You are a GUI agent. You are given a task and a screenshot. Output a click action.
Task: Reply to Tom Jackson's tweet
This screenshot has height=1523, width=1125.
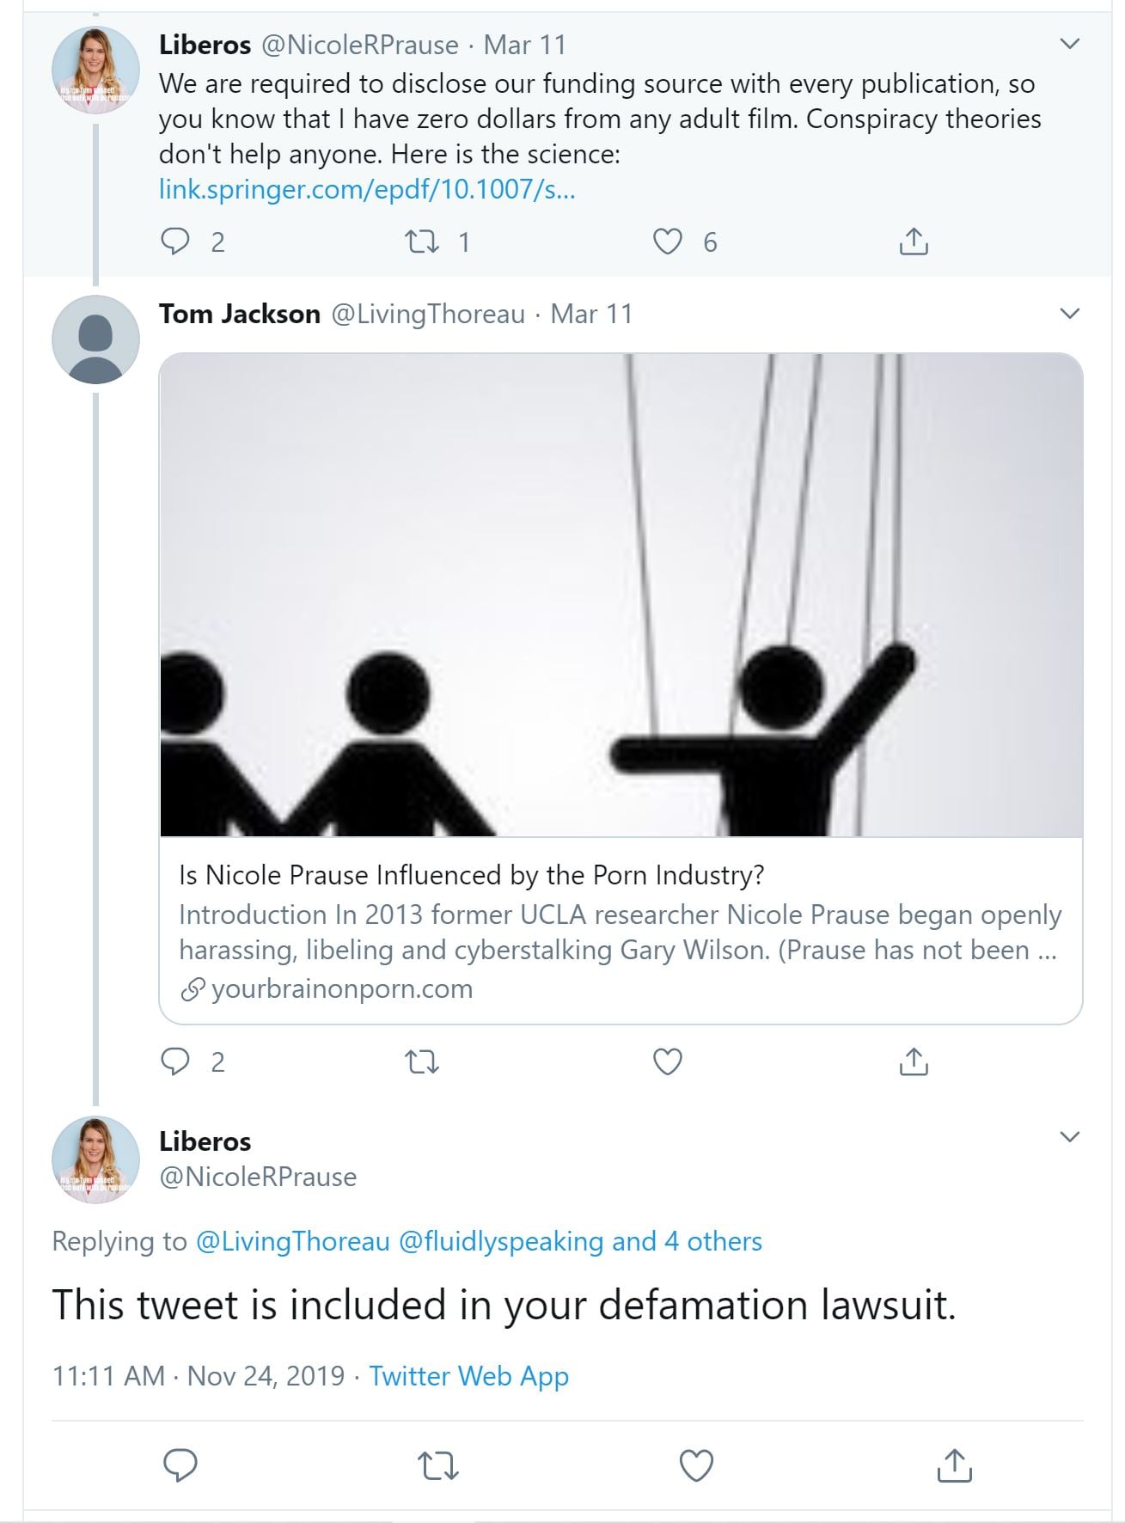click(x=175, y=1062)
